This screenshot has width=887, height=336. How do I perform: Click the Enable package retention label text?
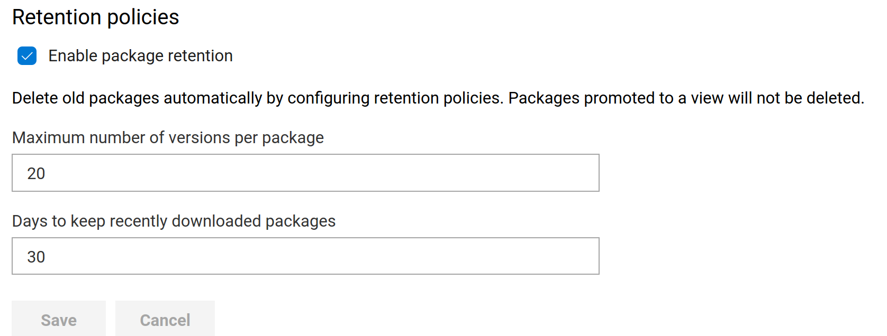[x=140, y=55]
